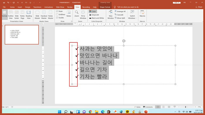The width and height of the screenshot is (205, 115).
Task: Open the File tab
Action: point(4,7)
